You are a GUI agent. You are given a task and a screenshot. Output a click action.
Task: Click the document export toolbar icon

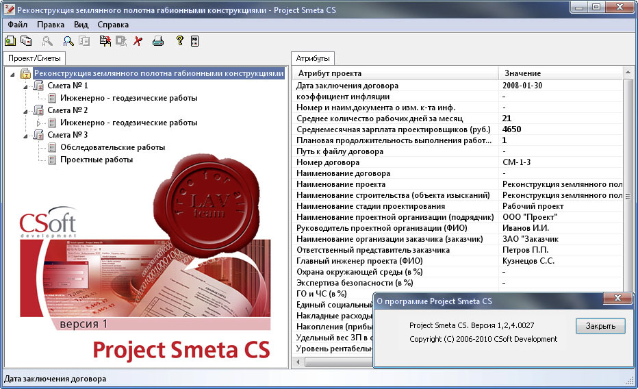105,40
